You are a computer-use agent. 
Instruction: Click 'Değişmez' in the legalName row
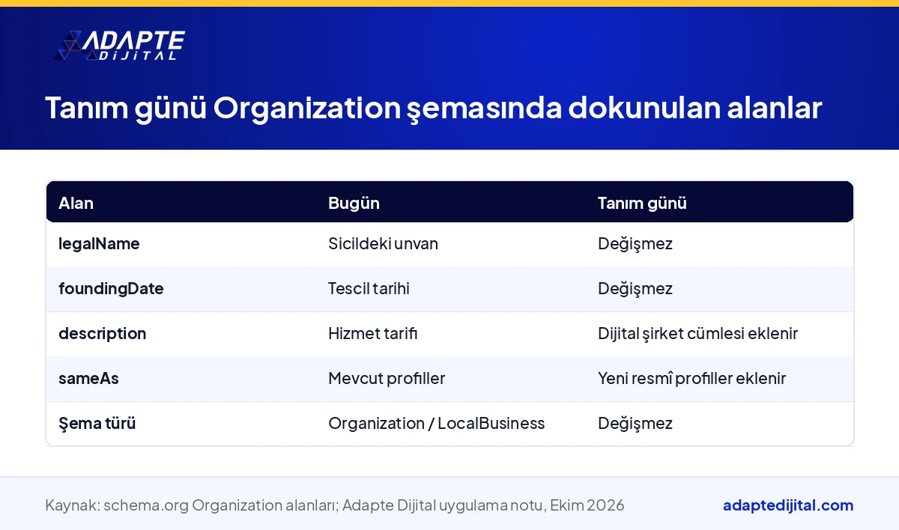[x=635, y=244]
